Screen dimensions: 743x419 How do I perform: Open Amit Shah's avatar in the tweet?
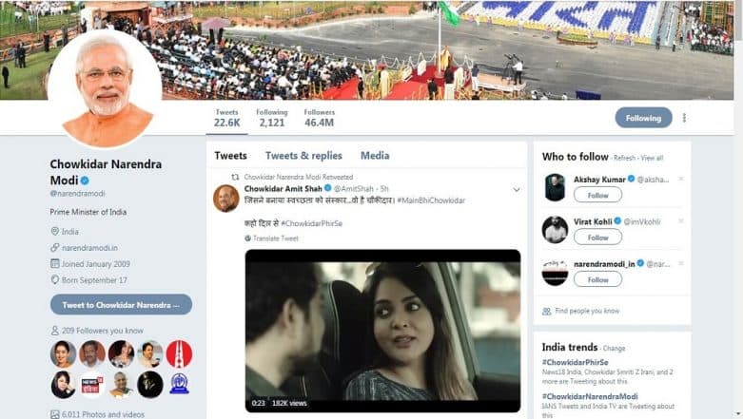(226, 198)
